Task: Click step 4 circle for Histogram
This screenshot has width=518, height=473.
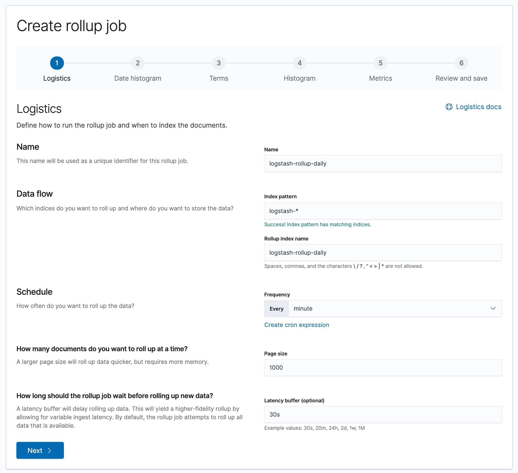Action: [299, 63]
